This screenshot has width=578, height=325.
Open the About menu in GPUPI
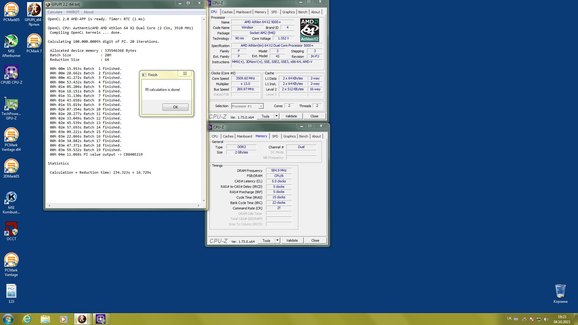[89, 12]
